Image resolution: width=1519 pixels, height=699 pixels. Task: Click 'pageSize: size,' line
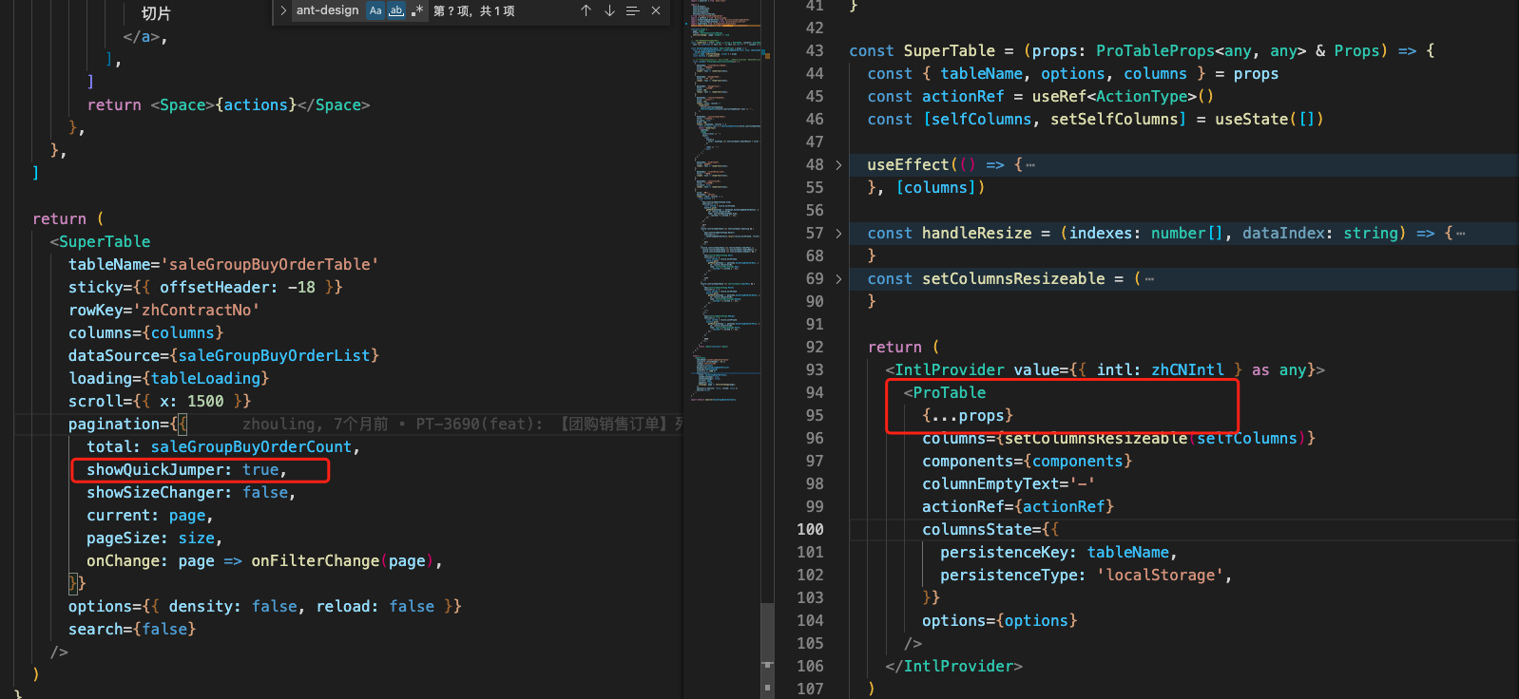[x=155, y=538]
